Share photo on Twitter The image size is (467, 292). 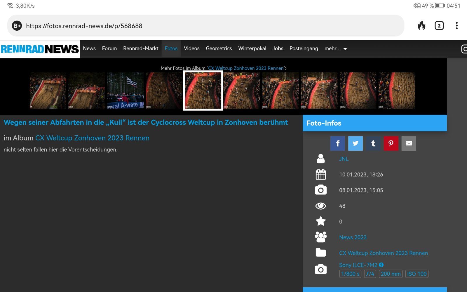[355, 143]
